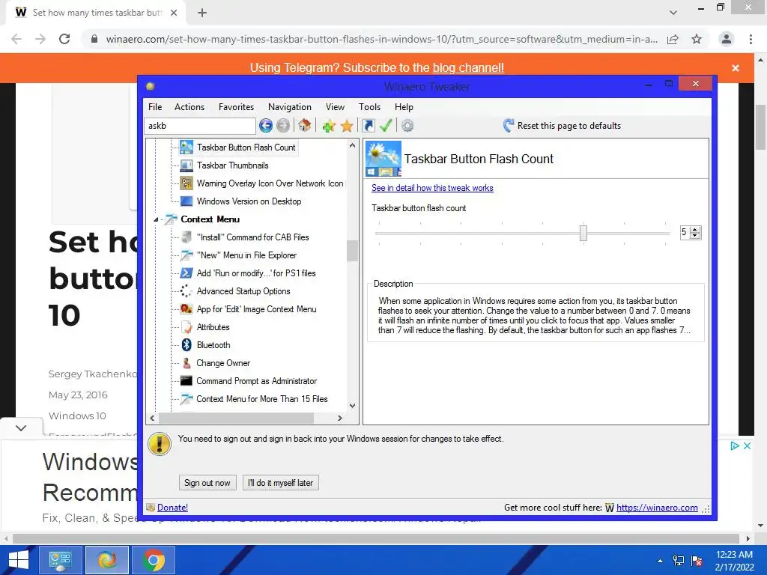Click the Windows Version on Desktop icon
The width and height of the screenshot is (767, 575).
[187, 201]
